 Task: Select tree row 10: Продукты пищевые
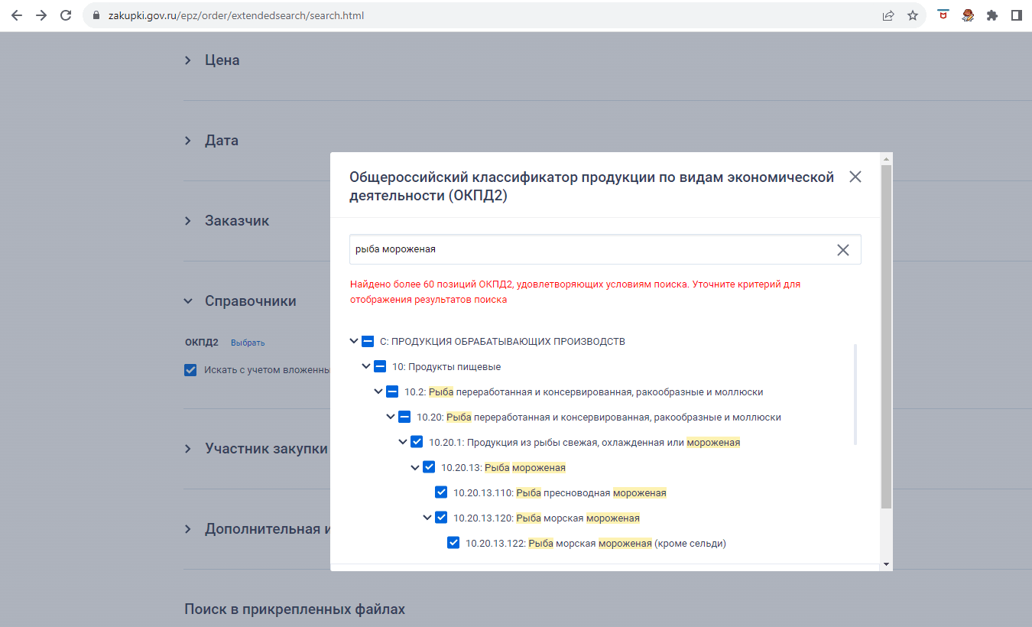(446, 367)
